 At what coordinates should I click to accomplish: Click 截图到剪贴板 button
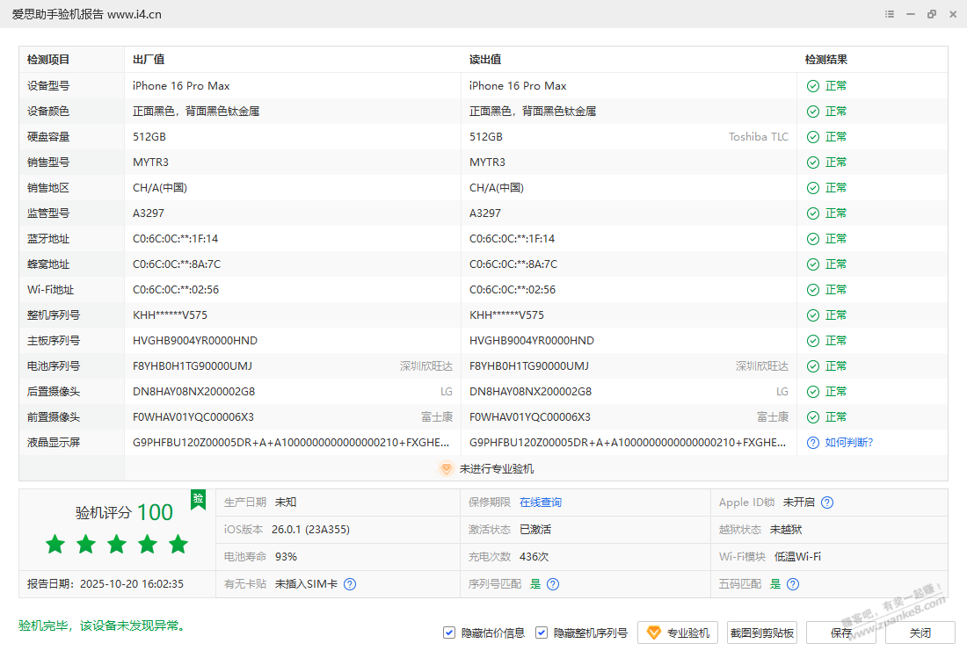point(762,633)
